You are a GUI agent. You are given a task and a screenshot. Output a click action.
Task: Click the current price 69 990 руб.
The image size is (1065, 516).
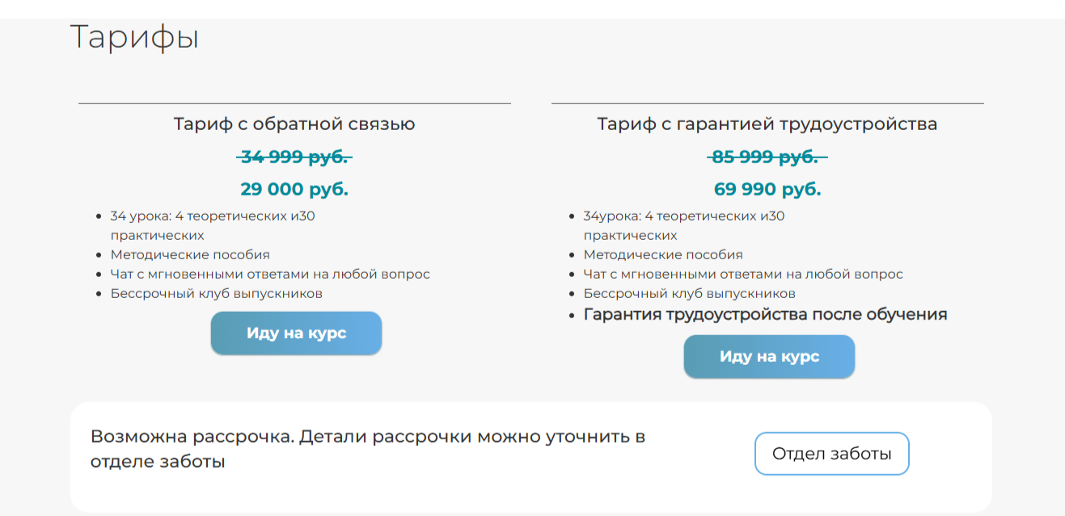[767, 190]
